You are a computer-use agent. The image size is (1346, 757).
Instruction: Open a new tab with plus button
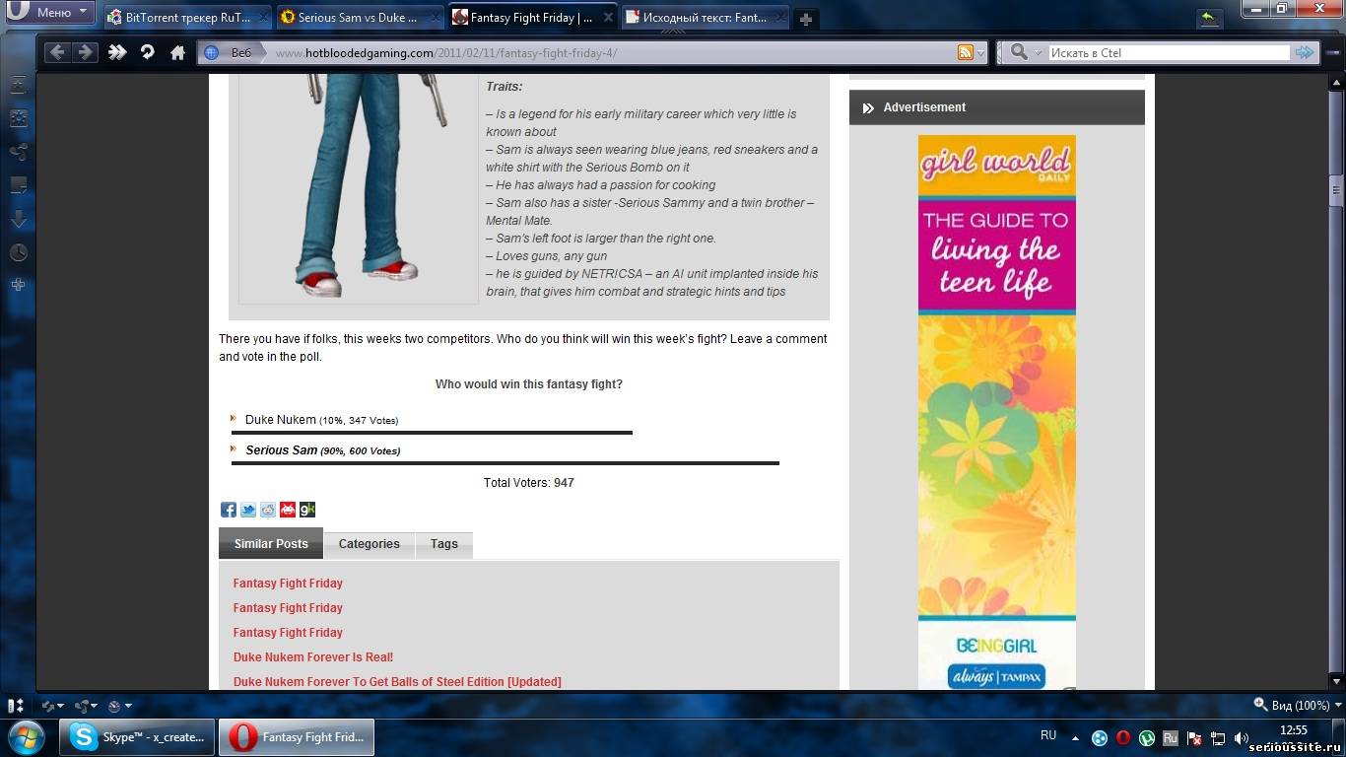coord(805,19)
